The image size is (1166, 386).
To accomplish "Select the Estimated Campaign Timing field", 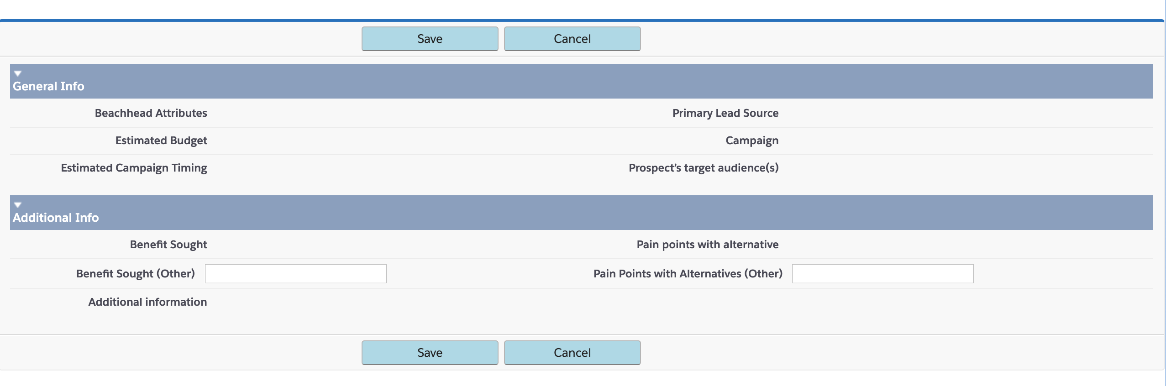I will [133, 168].
